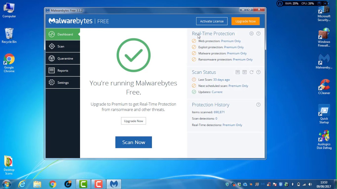Start a scan with Scan Now
This screenshot has width=337, height=189.
pos(133,142)
